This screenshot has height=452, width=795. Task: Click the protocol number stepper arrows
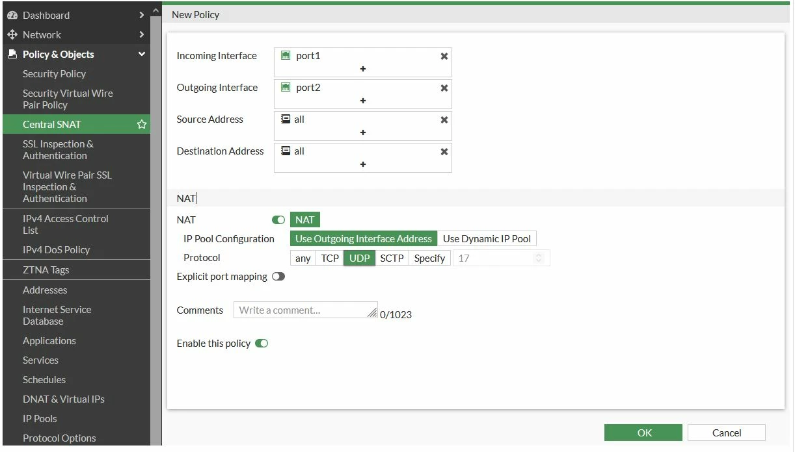pos(539,258)
